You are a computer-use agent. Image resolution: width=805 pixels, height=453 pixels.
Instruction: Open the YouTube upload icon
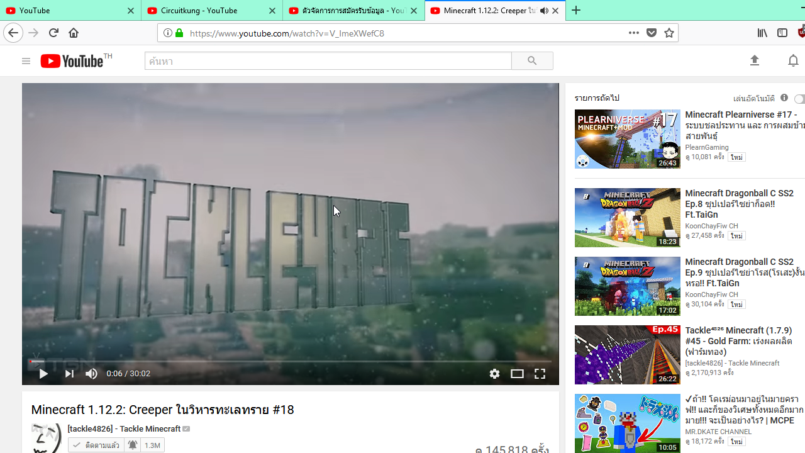755,61
